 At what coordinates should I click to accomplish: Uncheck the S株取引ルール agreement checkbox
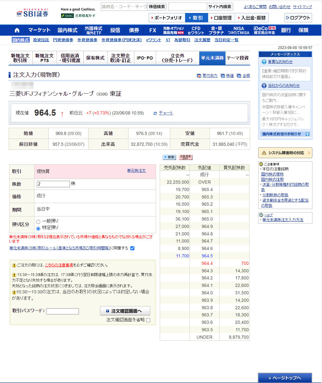tap(133, 248)
